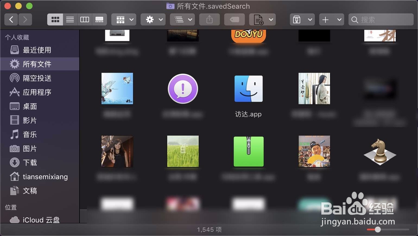Select the woman with microphone thumbnail
The image size is (418, 236).
click(x=117, y=151)
